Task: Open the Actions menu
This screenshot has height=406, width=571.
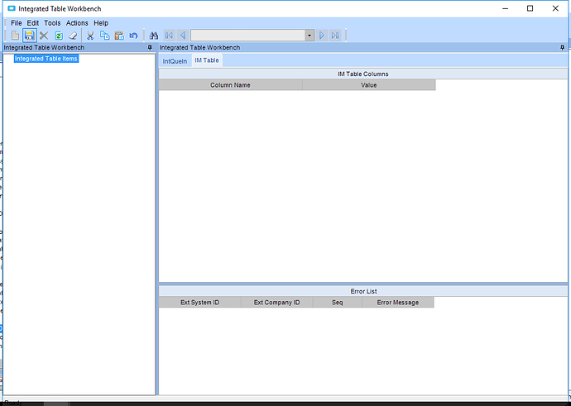Action: coord(77,23)
